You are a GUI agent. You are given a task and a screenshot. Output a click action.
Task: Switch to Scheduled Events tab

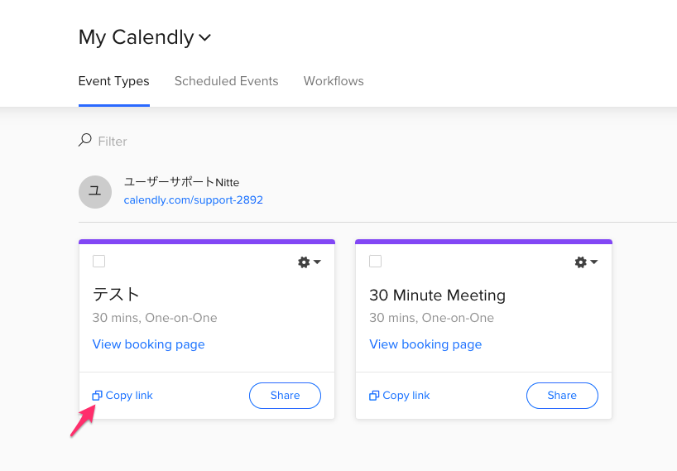point(226,81)
